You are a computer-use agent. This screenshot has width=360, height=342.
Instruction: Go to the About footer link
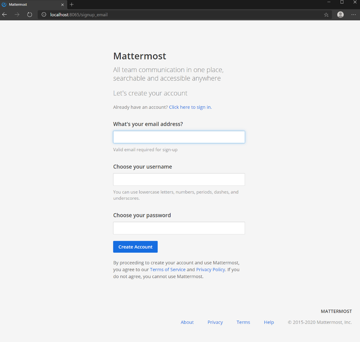tap(187, 322)
